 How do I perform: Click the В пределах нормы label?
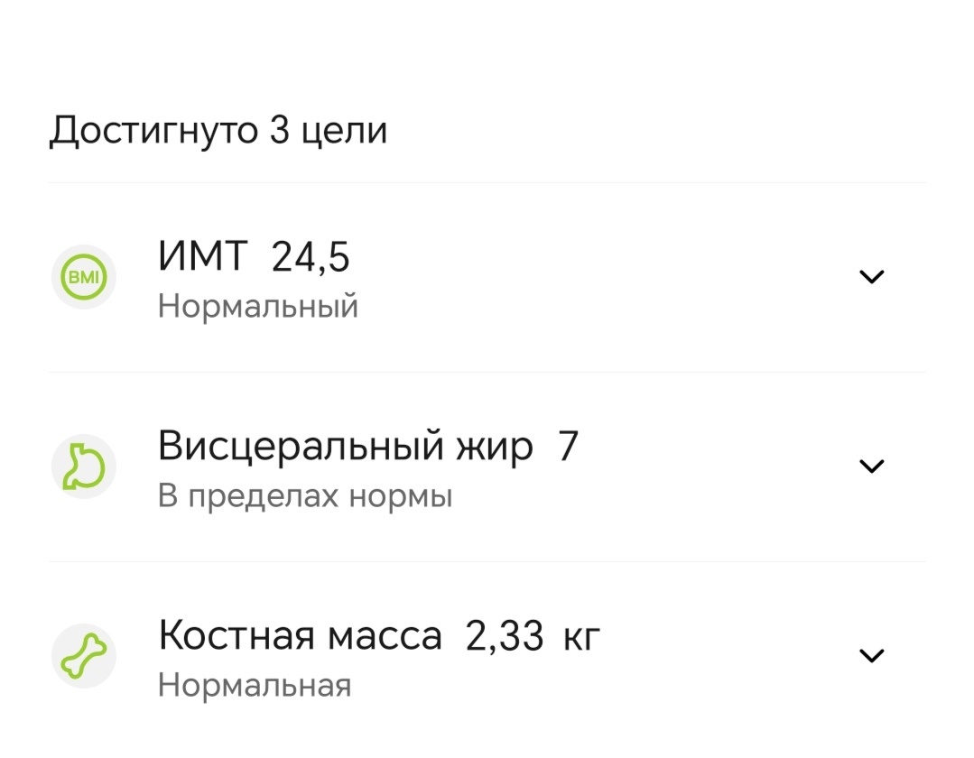305,495
